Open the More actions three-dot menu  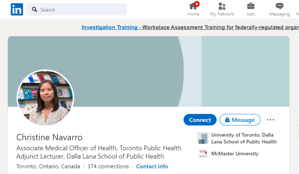pyautogui.click(x=270, y=120)
